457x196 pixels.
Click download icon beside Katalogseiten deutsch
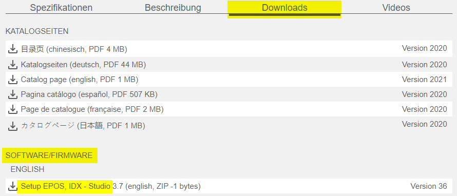point(12,65)
